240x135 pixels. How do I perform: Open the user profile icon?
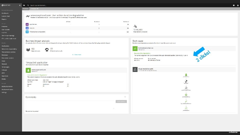point(238,5)
